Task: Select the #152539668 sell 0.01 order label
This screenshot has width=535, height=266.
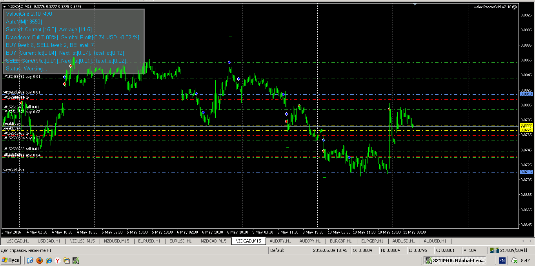Action: [x=22, y=149]
